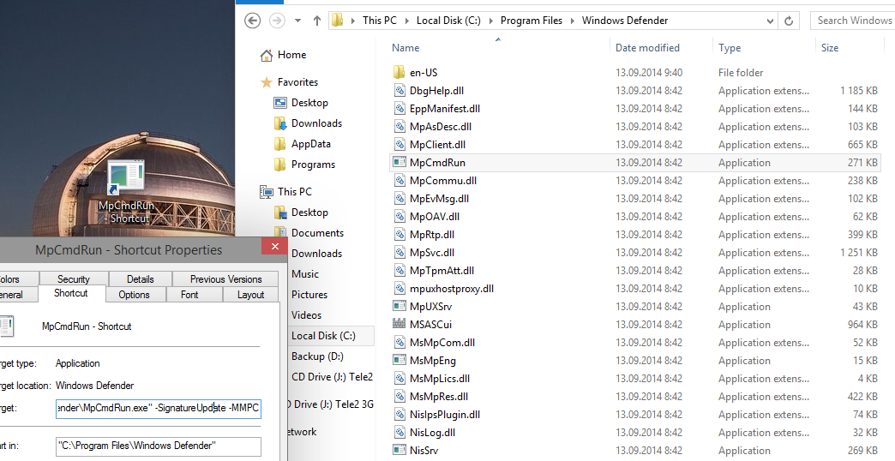Image resolution: width=895 pixels, height=461 pixels.
Task: Go up one folder level
Action: coord(317,21)
